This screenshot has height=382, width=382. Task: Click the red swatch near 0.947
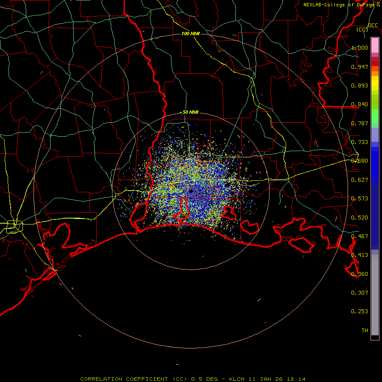click(x=375, y=64)
